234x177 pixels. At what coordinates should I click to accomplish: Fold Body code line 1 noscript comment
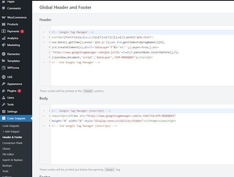[44, 111]
